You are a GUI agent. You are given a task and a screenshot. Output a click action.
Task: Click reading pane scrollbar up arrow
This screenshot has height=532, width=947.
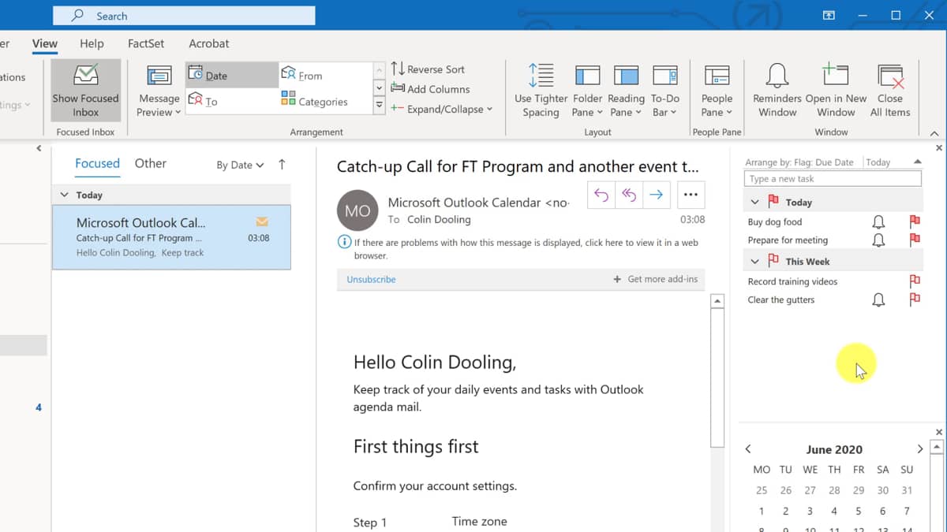[x=717, y=301]
